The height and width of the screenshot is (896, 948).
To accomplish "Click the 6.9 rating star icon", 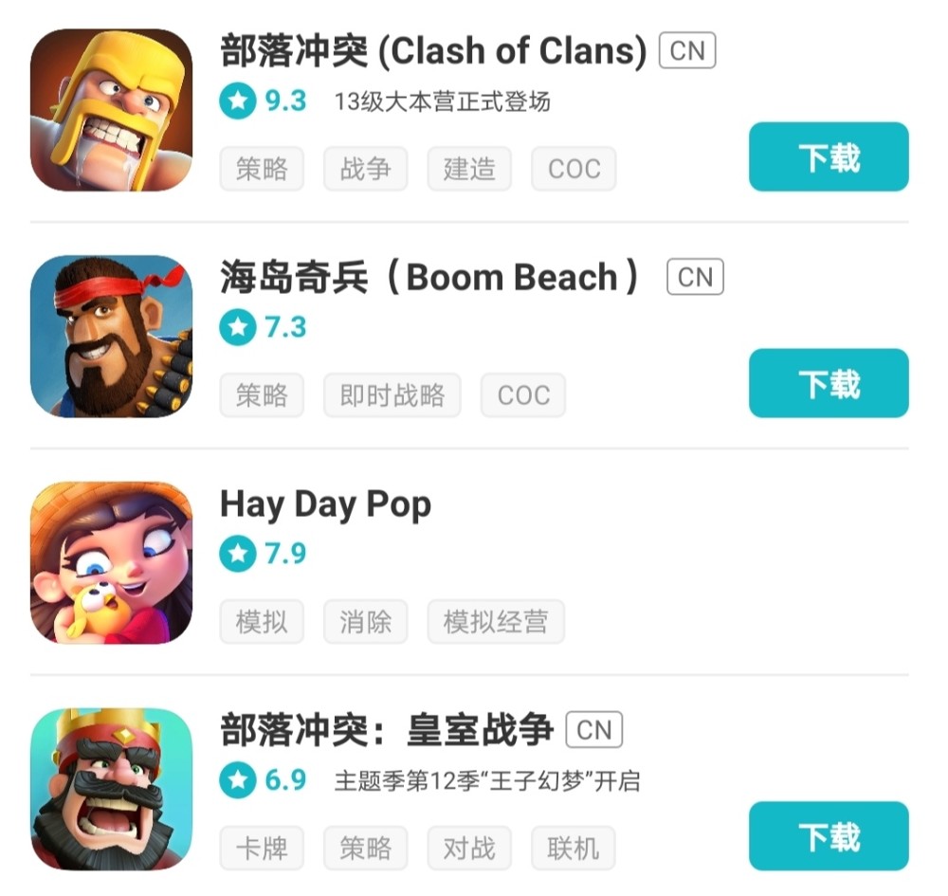I will [238, 780].
